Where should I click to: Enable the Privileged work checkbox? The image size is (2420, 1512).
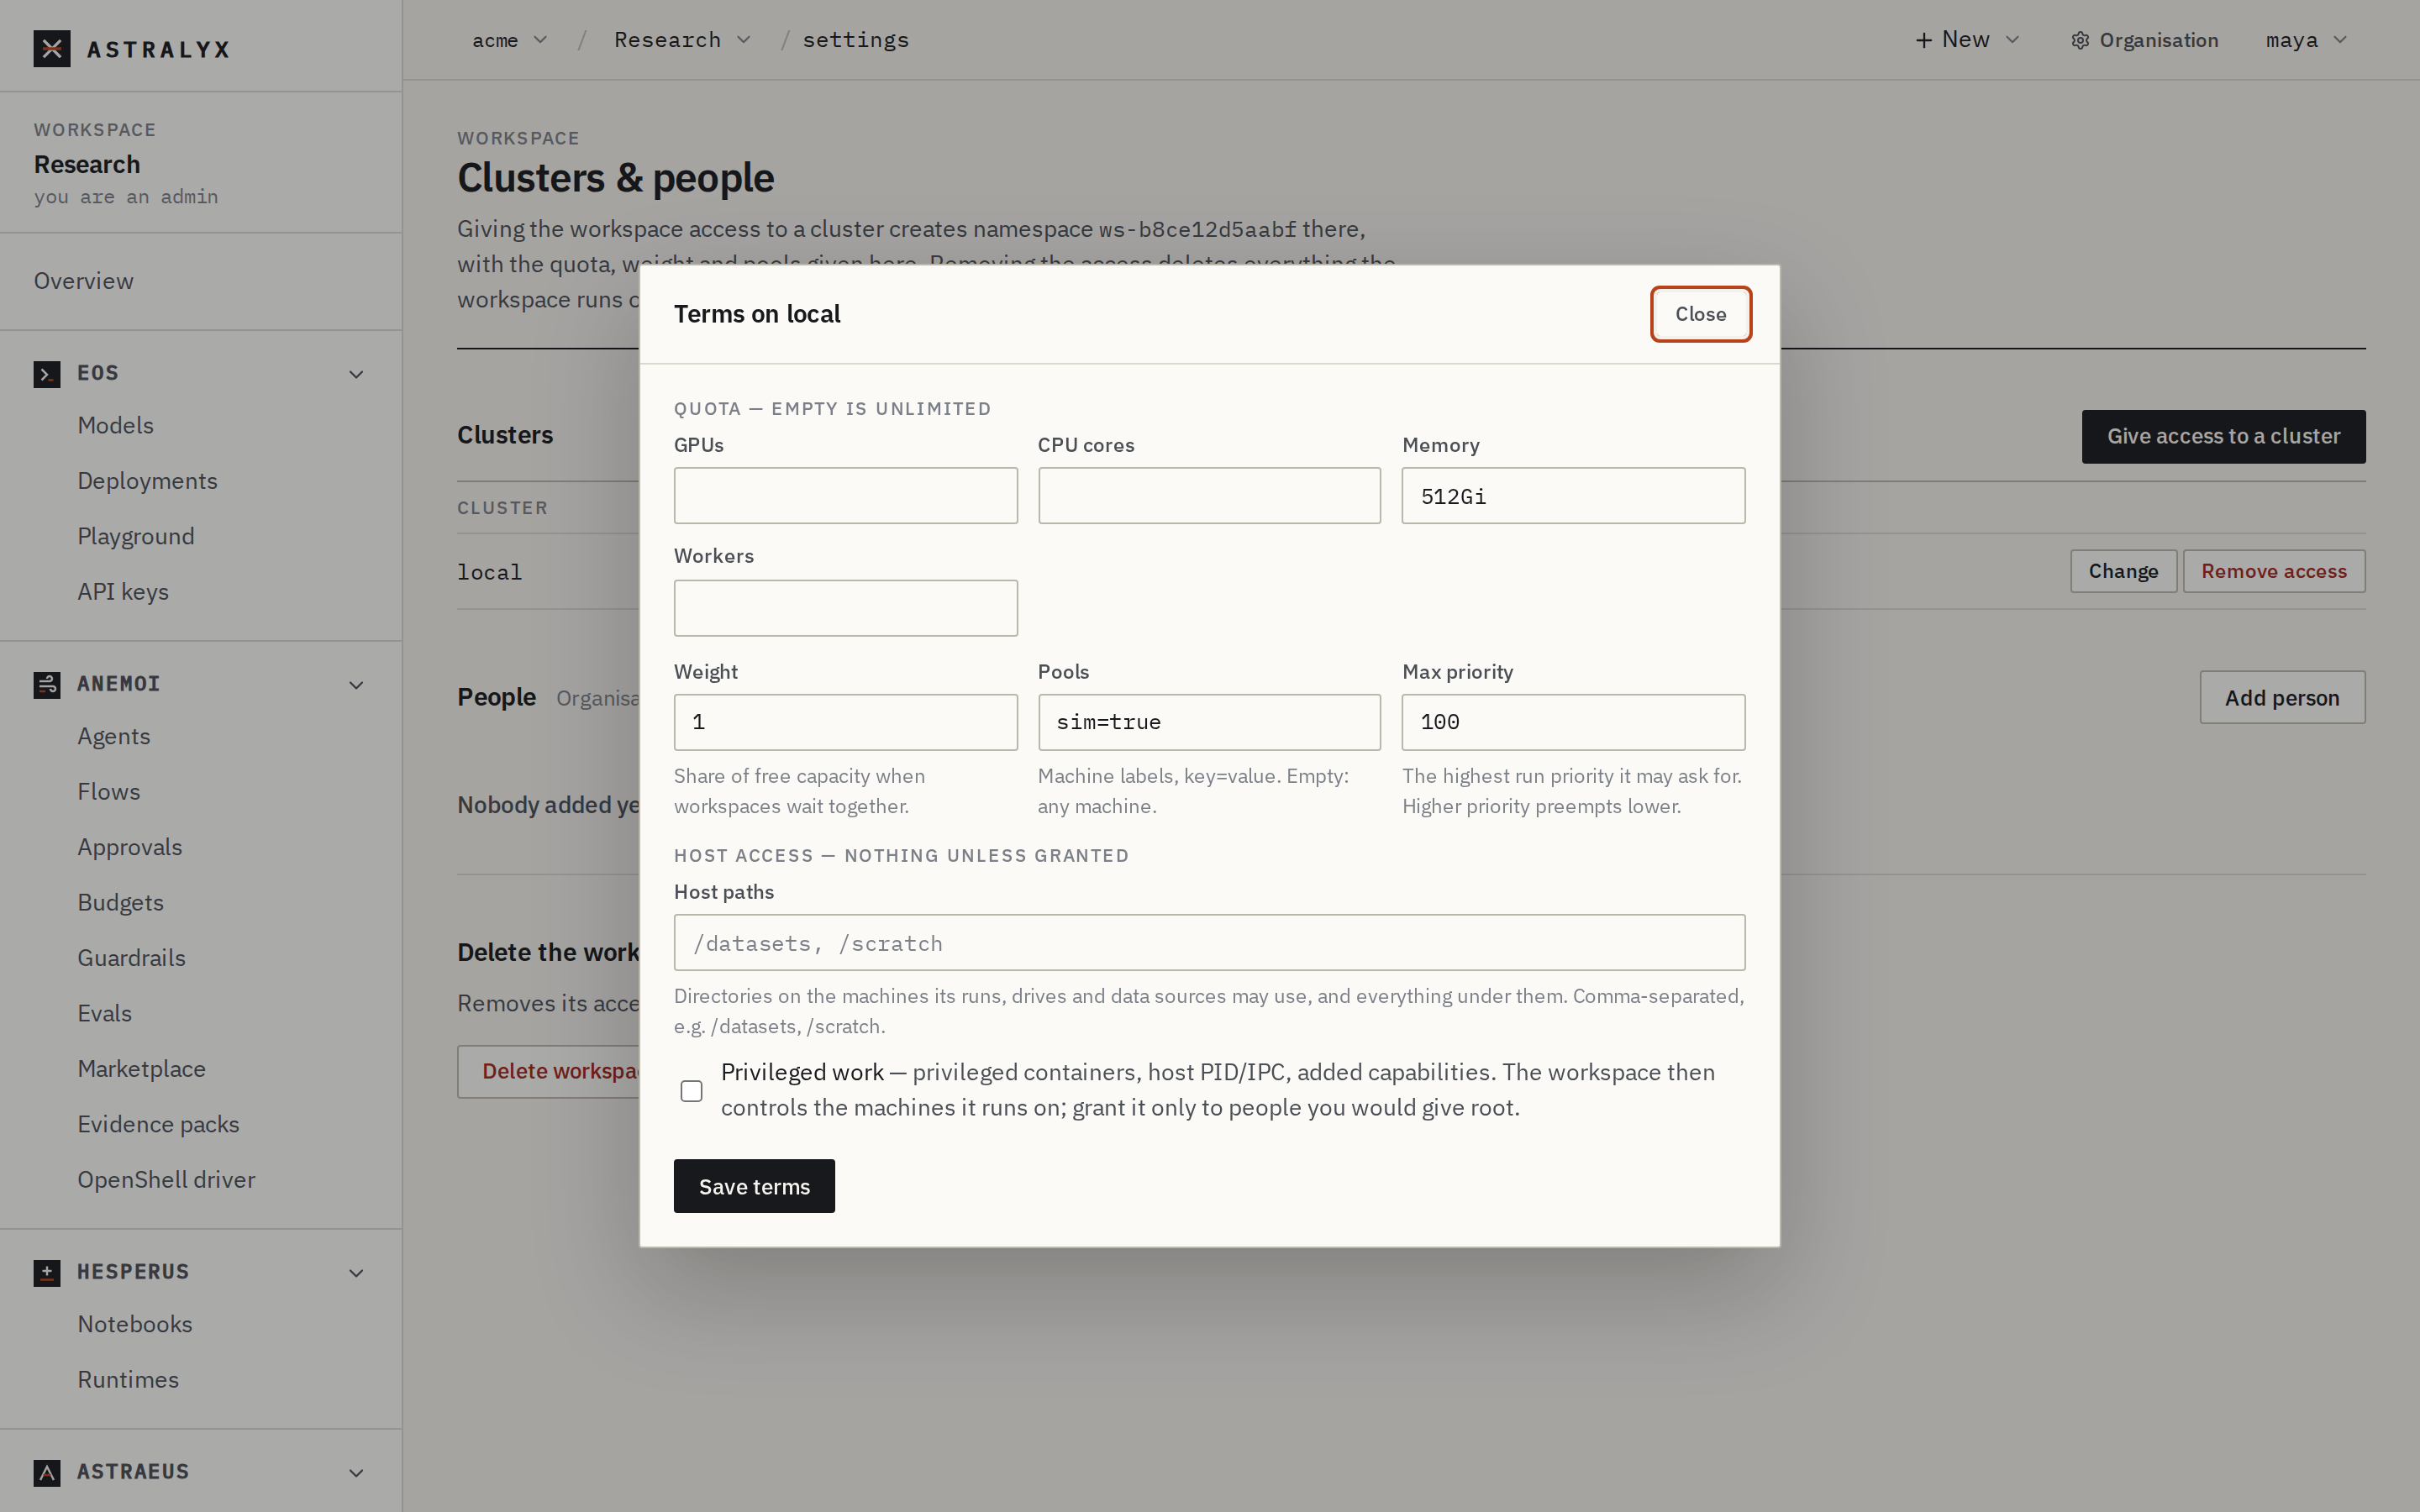tap(691, 1091)
